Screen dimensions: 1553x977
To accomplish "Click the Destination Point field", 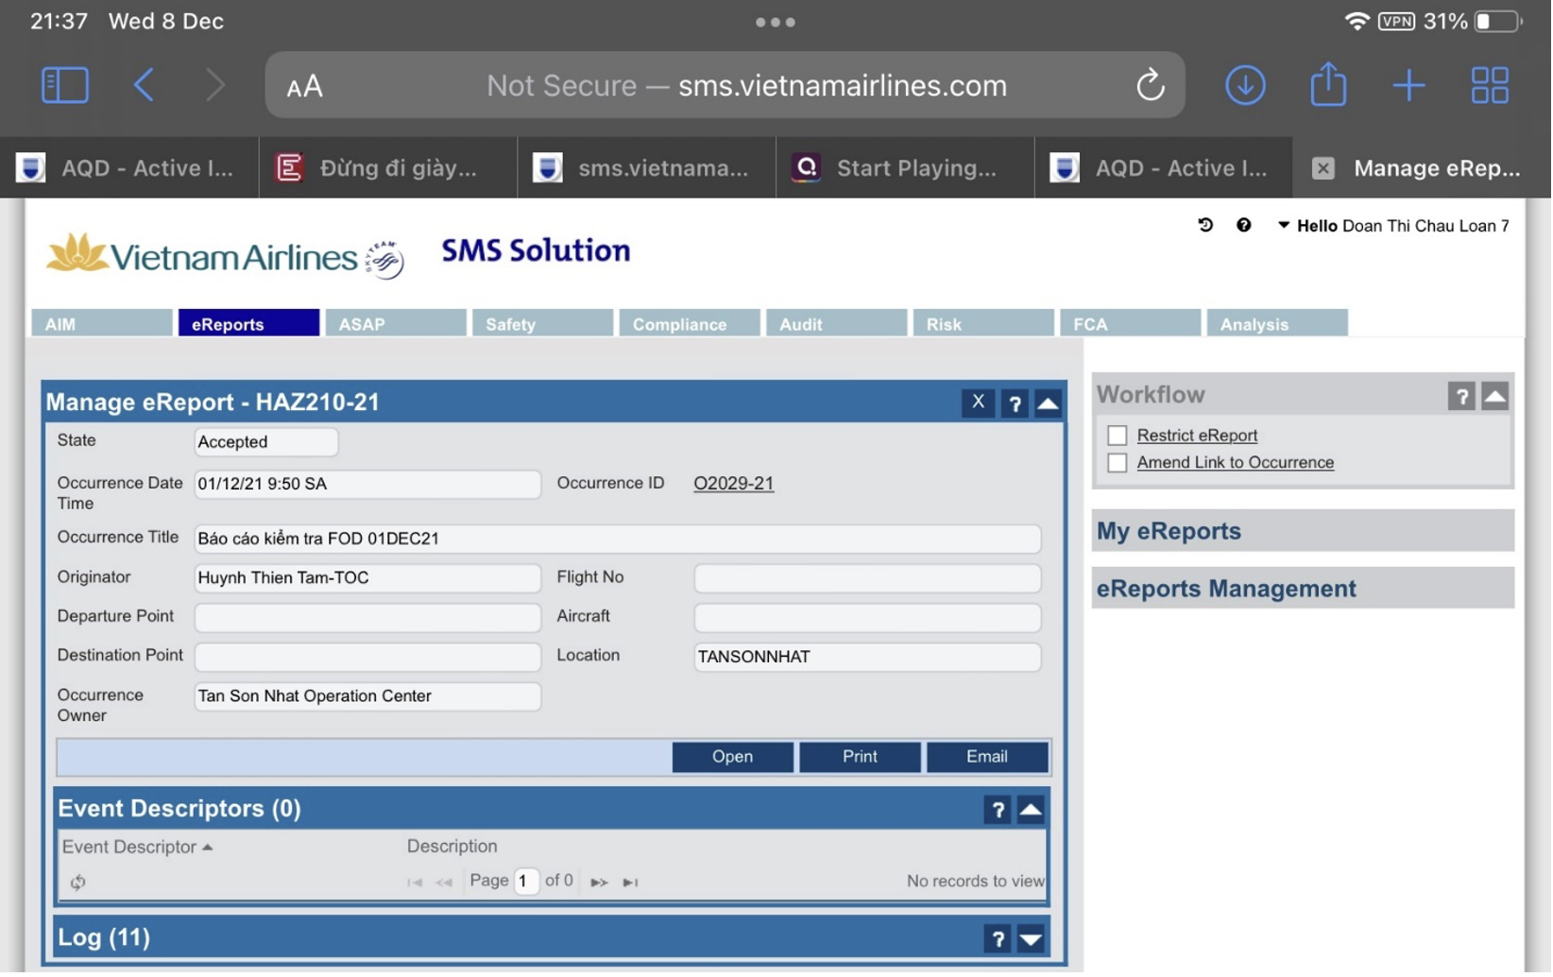I will [367, 657].
